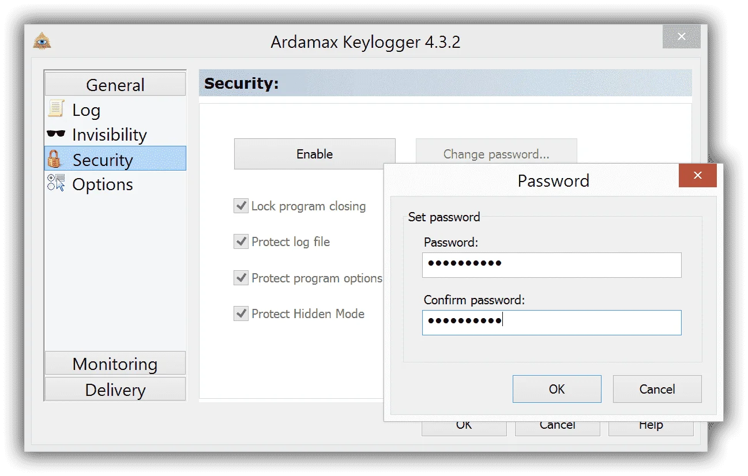Expand the Delivery section
The height and width of the screenshot is (476, 748).
(115, 389)
